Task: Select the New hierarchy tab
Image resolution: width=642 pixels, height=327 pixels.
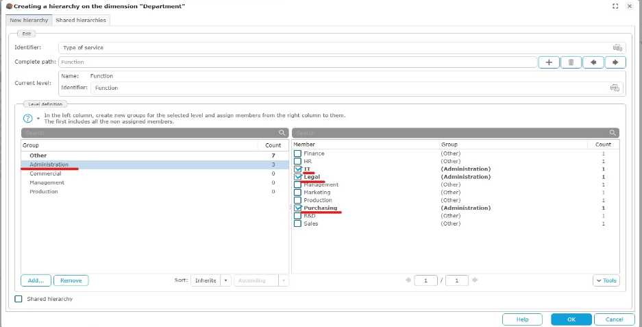Action: pyautogui.click(x=29, y=21)
